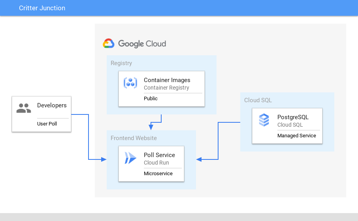The width and height of the screenshot is (358, 221).
Task: Click the Cloud SQL stacked layers icon
Action: click(x=264, y=120)
